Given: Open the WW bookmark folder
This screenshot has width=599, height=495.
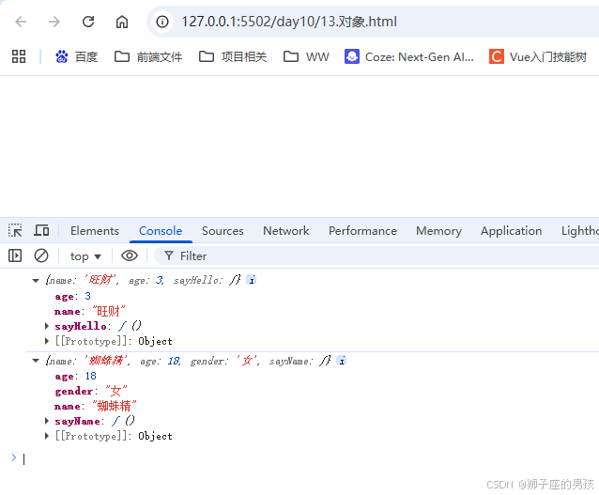Looking at the screenshot, I should coord(306,57).
